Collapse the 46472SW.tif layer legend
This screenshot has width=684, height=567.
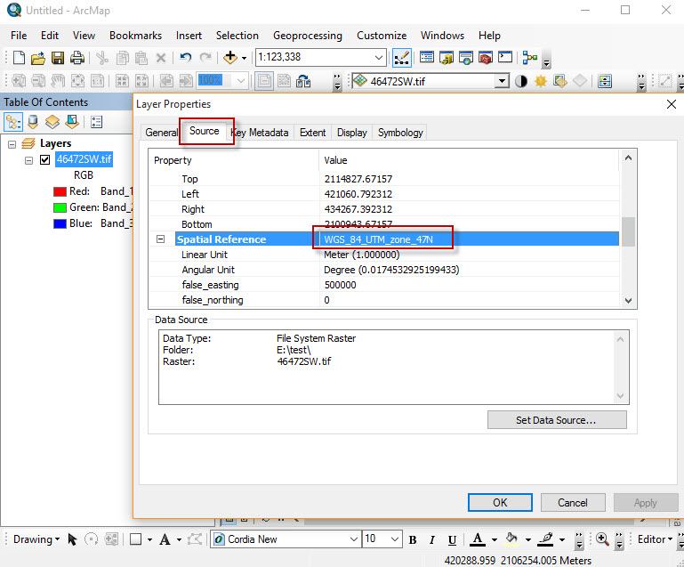[28, 160]
